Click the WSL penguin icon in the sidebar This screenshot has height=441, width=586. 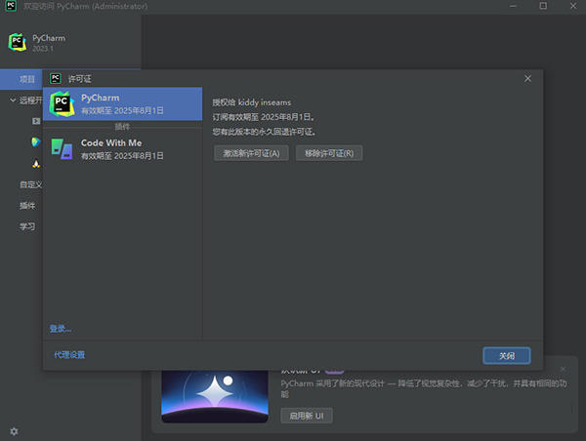(x=36, y=163)
